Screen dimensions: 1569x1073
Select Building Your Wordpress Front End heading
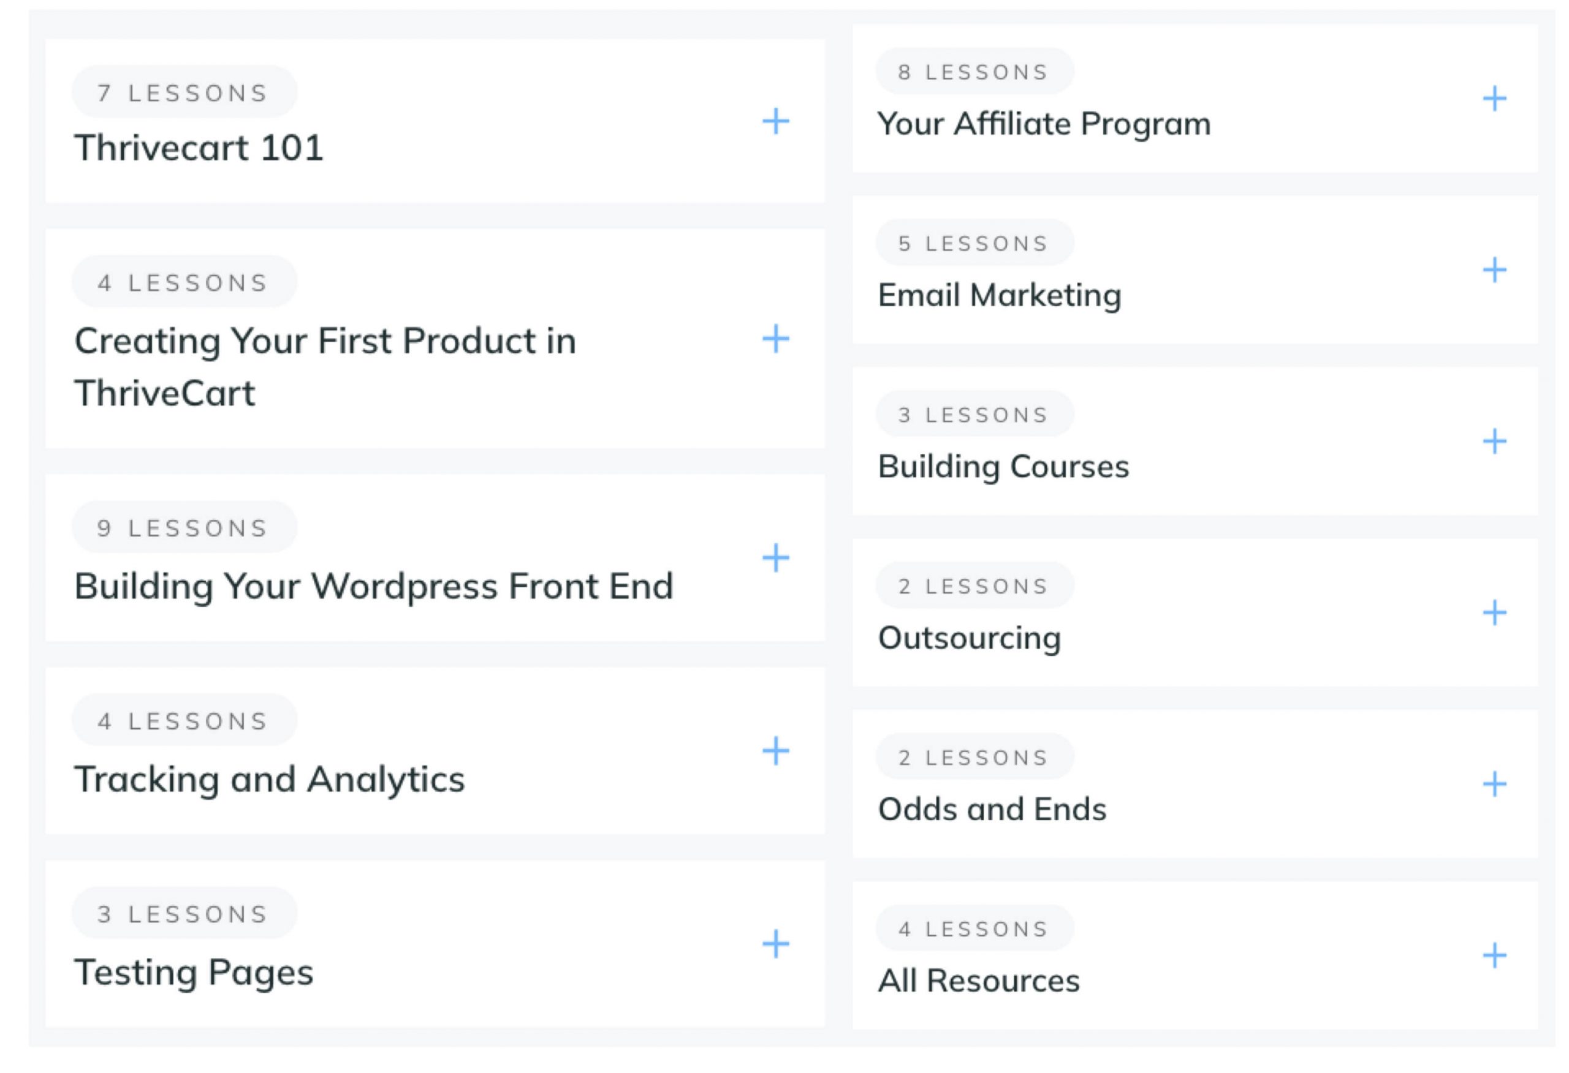pyautogui.click(x=373, y=585)
